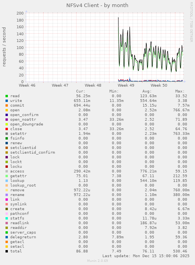Click the Munin 2.0.69 footer text
195x265 pixels.
(97, 261)
